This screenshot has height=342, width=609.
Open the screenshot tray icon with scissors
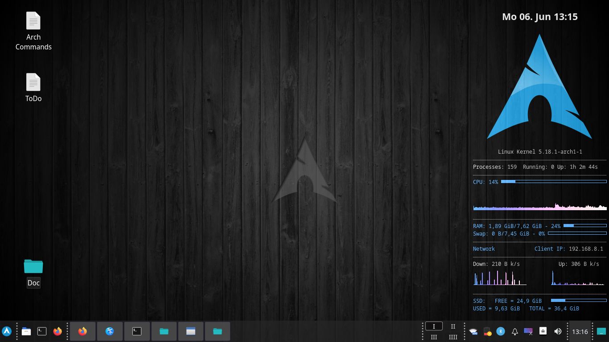pos(528,331)
